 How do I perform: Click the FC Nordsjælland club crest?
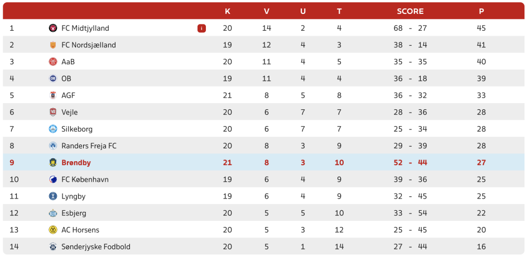[x=53, y=45]
